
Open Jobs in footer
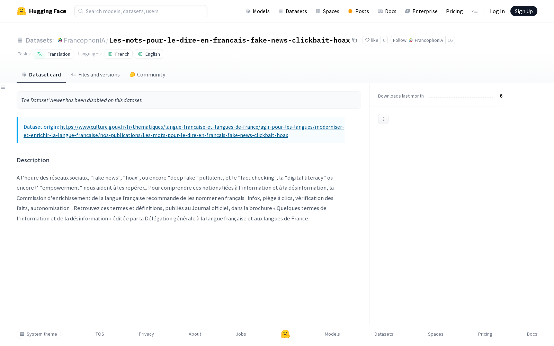tap(241, 334)
